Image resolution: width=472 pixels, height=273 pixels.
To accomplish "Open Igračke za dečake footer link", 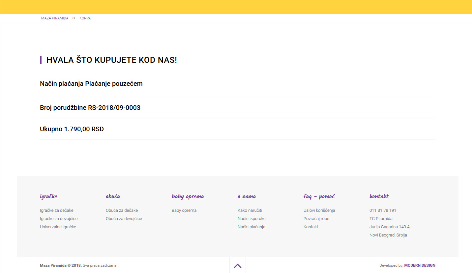I will point(57,211).
